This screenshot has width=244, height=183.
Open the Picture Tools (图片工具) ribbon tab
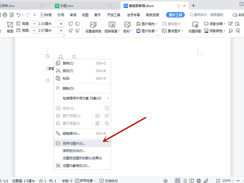[175, 15]
